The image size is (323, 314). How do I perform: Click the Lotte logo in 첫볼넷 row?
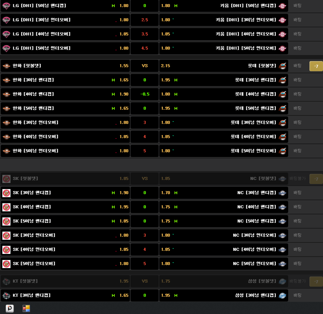(x=282, y=66)
